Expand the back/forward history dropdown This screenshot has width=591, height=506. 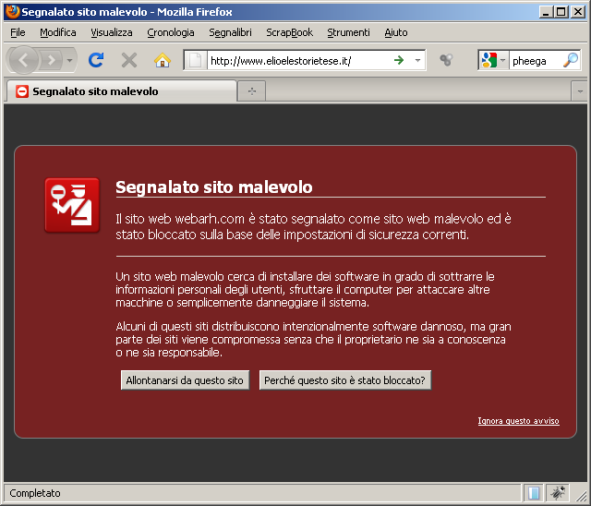click(71, 60)
